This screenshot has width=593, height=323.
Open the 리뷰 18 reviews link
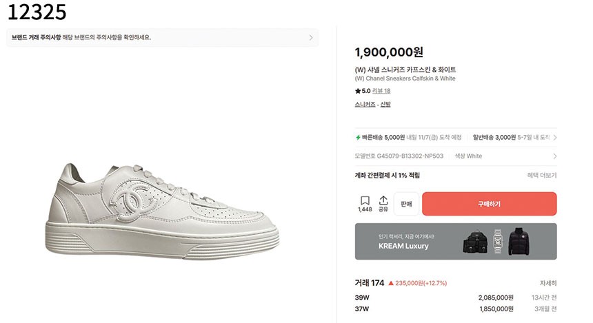click(381, 91)
